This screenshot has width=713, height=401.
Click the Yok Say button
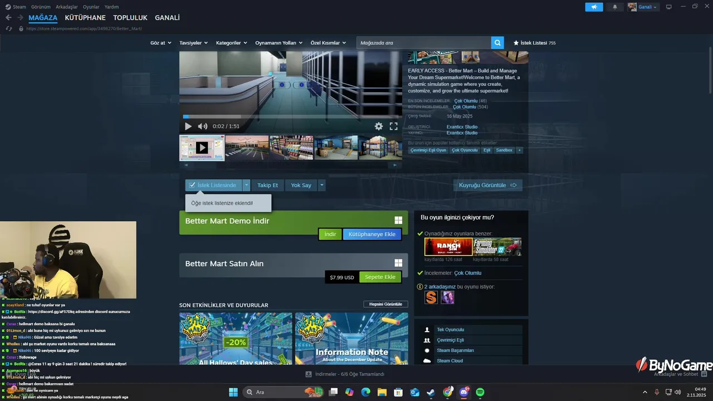[x=301, y=185]
